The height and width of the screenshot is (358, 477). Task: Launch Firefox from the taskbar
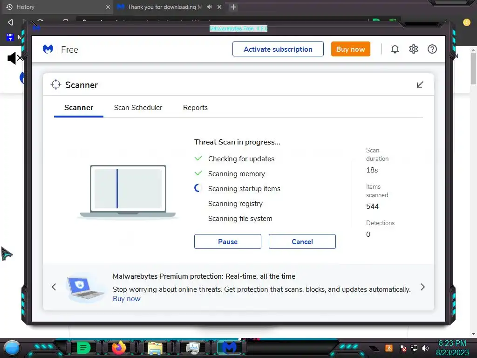coord(119,347)
